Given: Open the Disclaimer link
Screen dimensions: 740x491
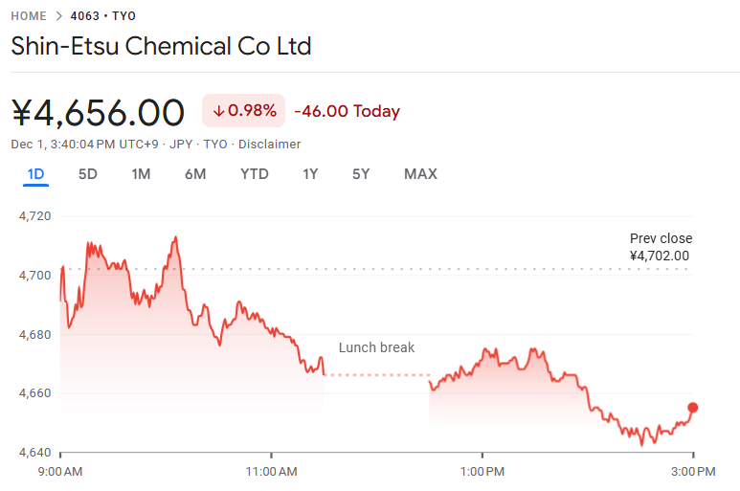Looking at the screenshot, I should tap(270, 144).
